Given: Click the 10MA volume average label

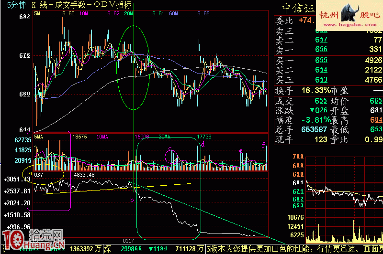Looking at the screenshot, I should pos(102,137).
